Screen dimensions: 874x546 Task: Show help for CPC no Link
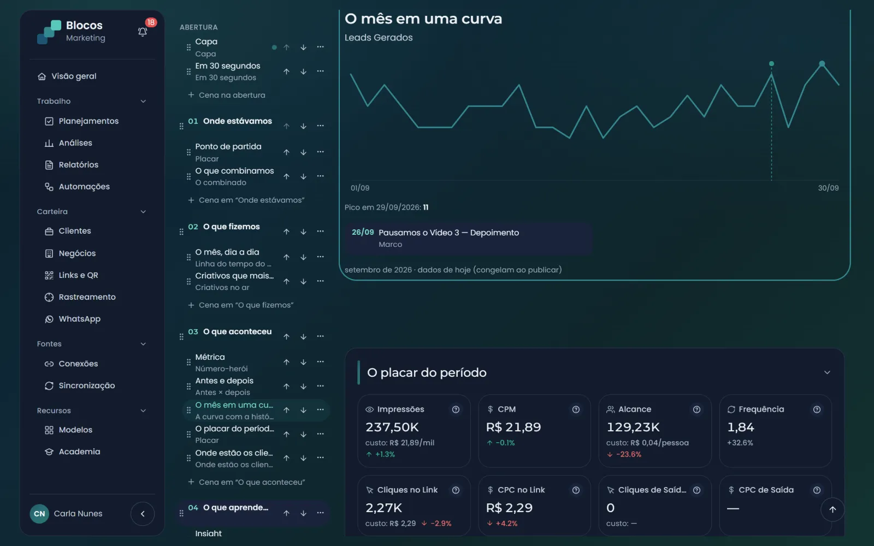(576, 490)
